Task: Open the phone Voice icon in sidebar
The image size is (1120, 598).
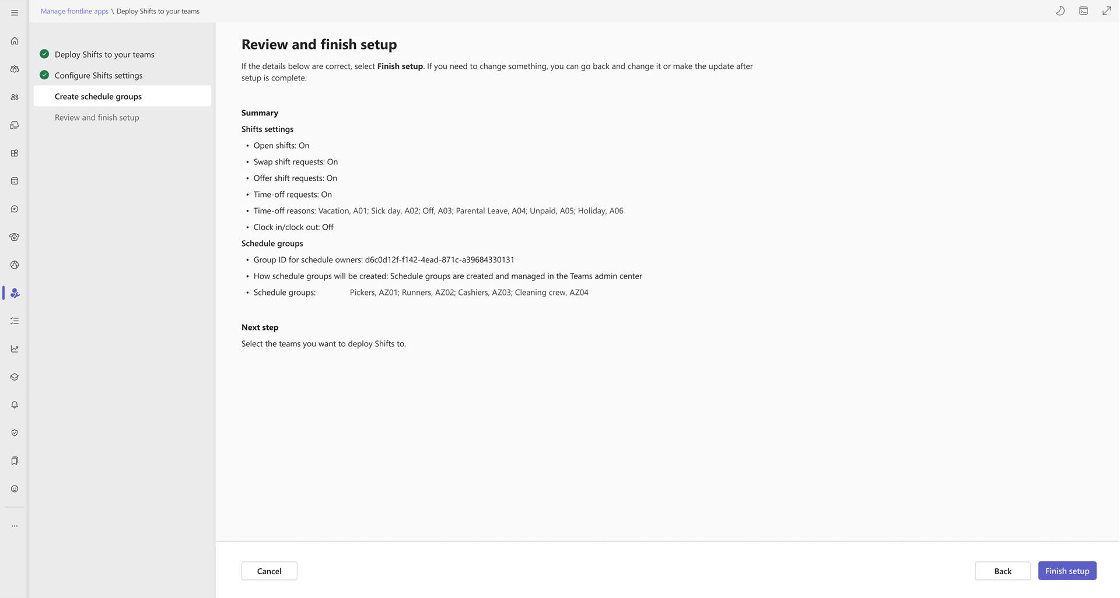Action: click(15, 237)
